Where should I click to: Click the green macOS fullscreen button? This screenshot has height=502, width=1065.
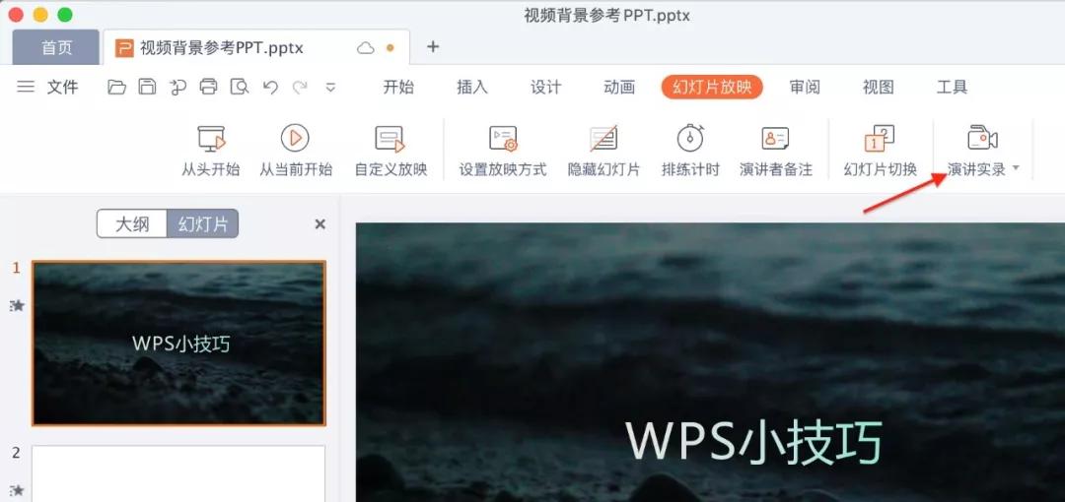click(x=65, y=15)
